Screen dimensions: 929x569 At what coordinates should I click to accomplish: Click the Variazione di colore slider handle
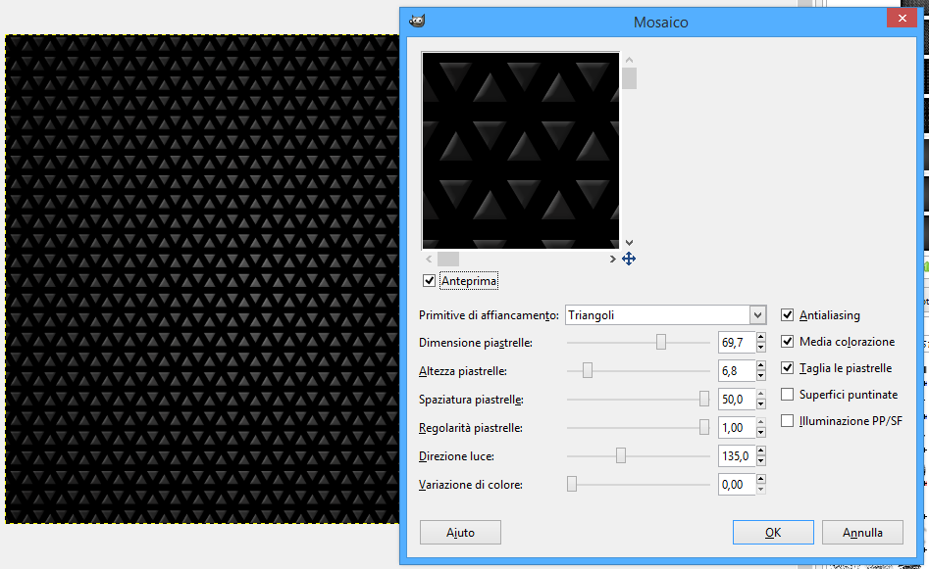tap(572, 484)
